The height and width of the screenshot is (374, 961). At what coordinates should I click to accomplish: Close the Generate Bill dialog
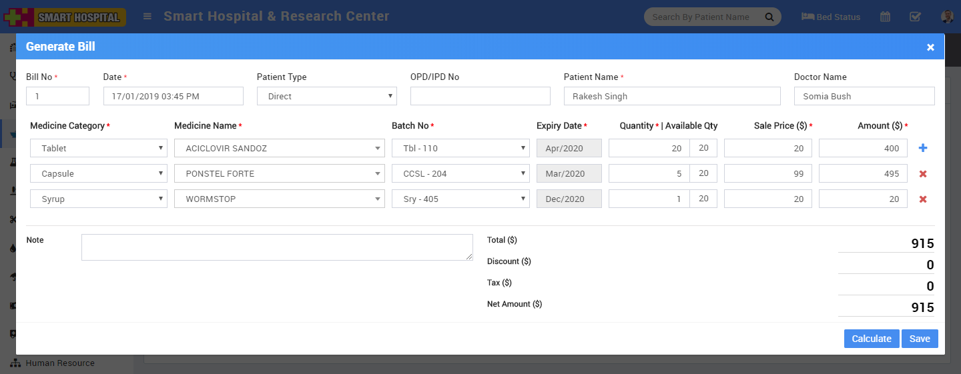click(x=930, y=47)
